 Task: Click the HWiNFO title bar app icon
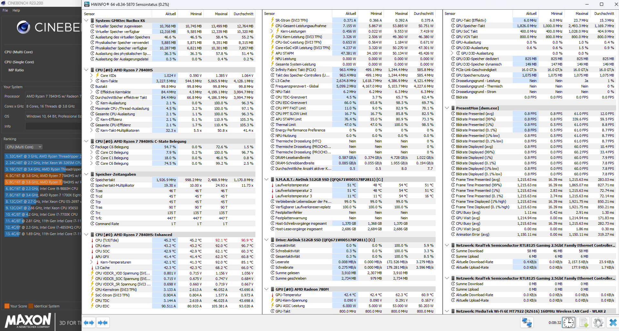click(87, 4)
